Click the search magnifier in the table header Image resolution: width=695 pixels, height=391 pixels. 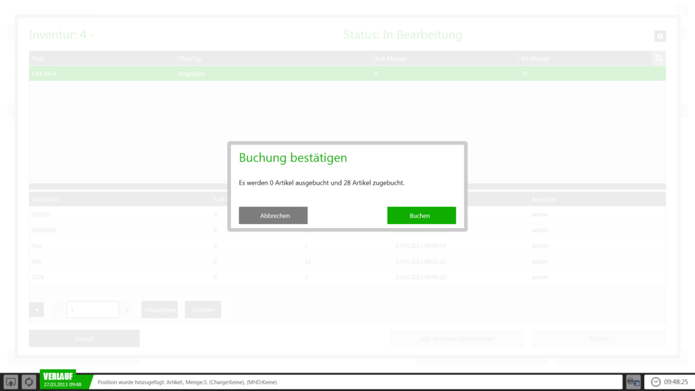click(x=658, y=59)
